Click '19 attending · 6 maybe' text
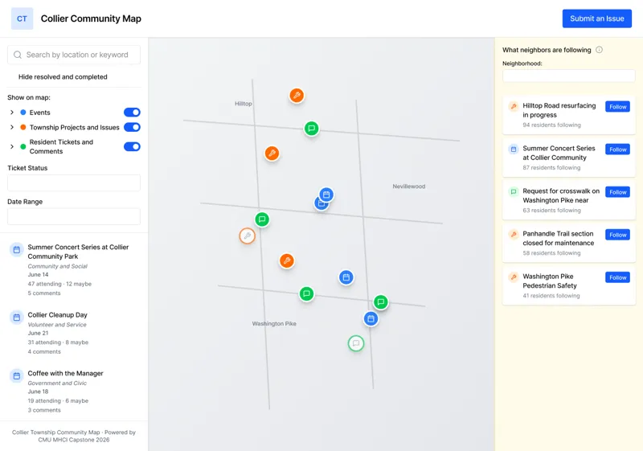Screen dimensions: 643x451 tap(58, 400)
